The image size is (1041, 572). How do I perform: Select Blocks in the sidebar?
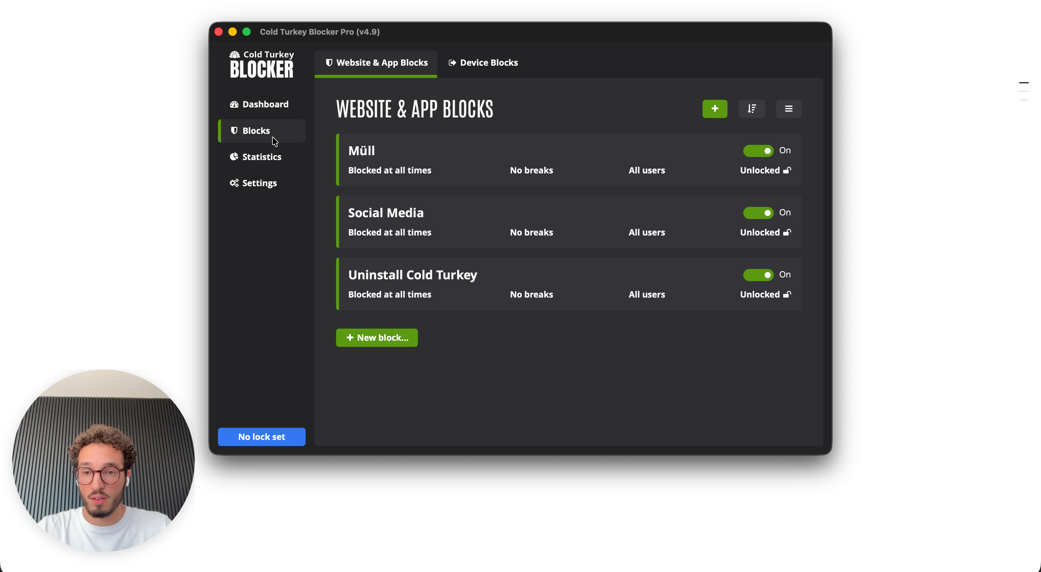point(261,131)
